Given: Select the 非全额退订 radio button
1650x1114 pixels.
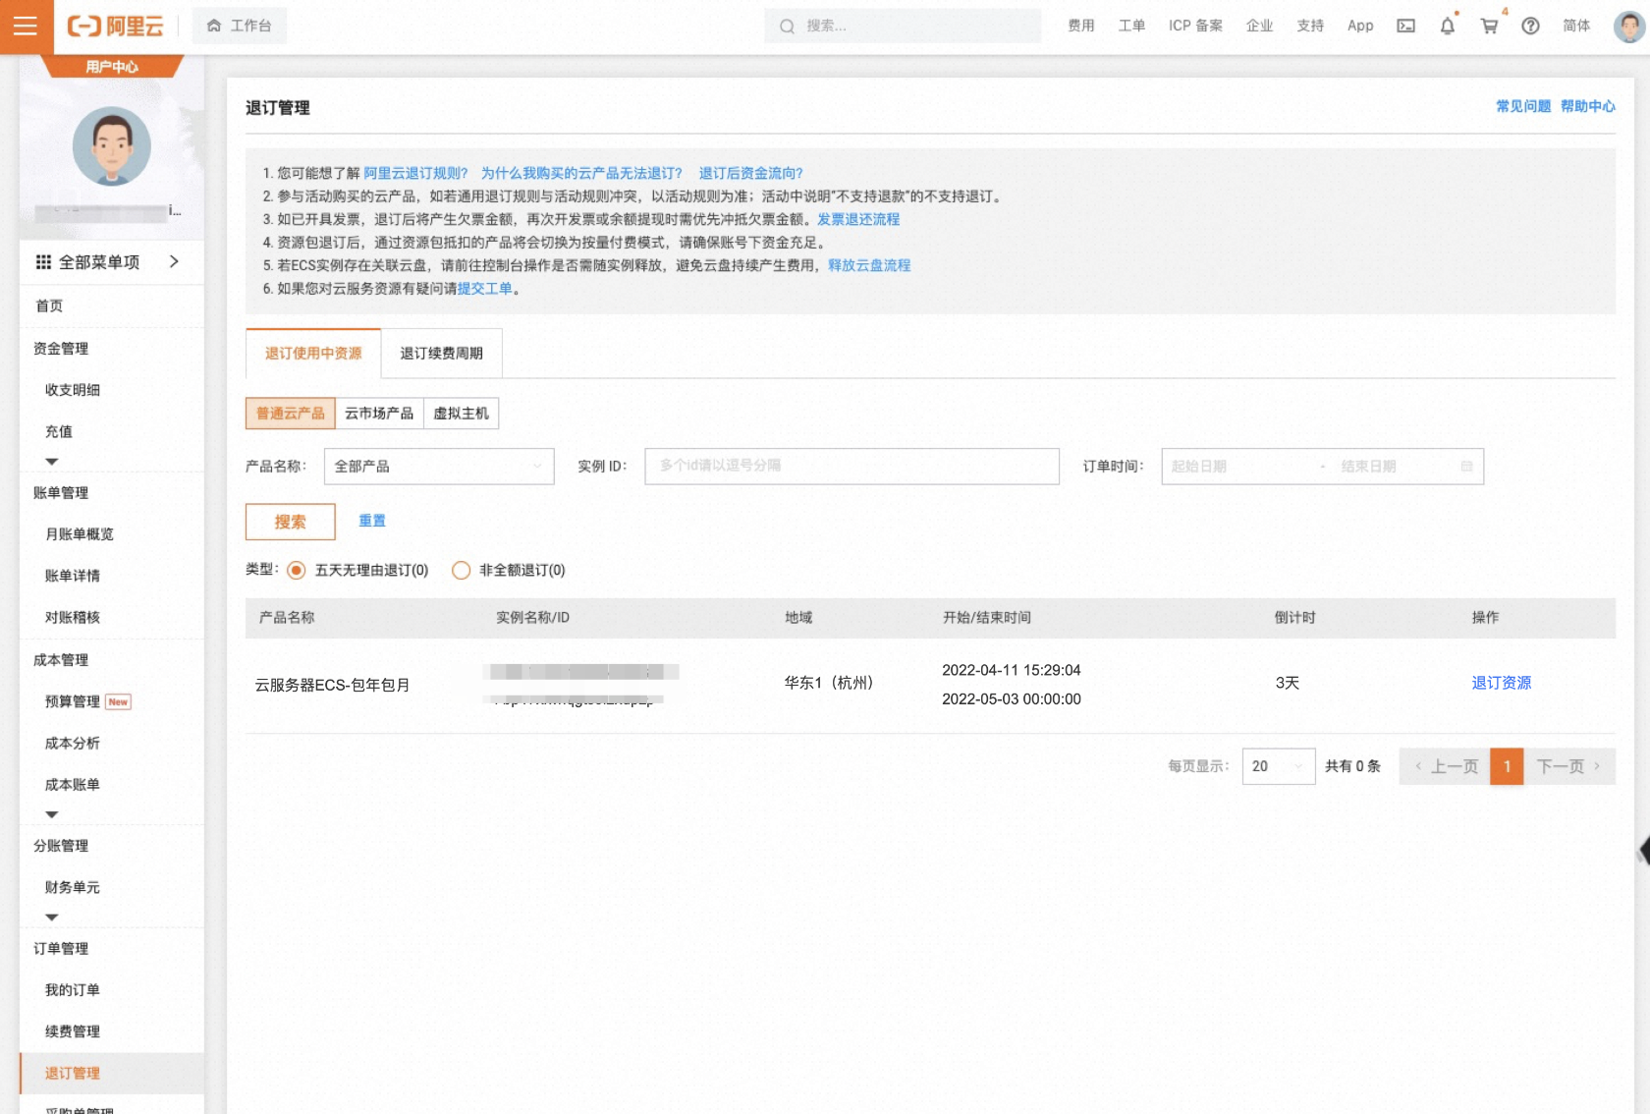Looking at the screenshot, I should pos(461,571).
